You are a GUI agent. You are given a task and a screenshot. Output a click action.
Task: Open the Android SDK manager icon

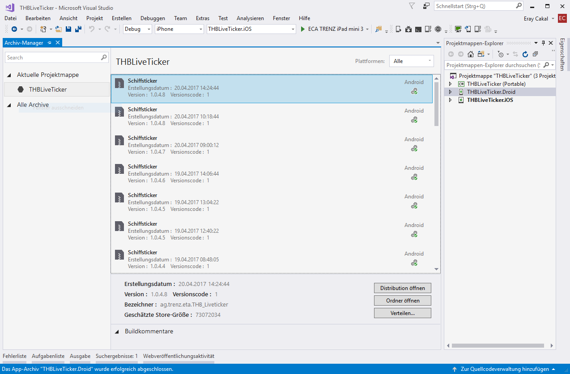(408, 29)
